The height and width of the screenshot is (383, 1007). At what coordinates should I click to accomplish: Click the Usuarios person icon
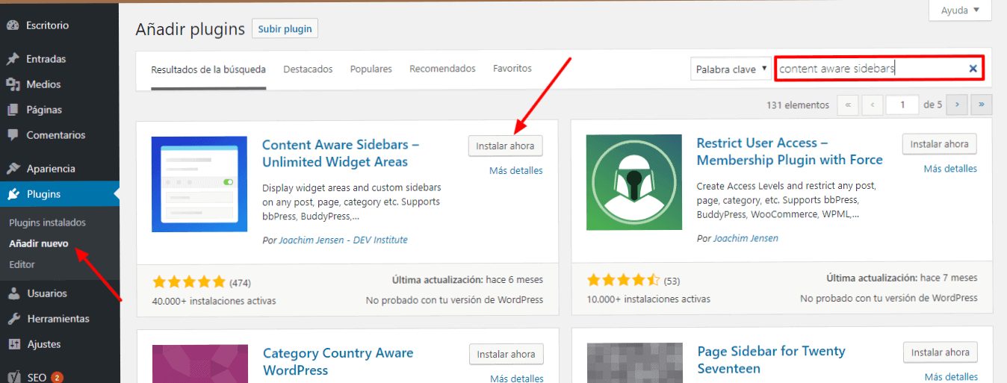(x=13, y=293)
